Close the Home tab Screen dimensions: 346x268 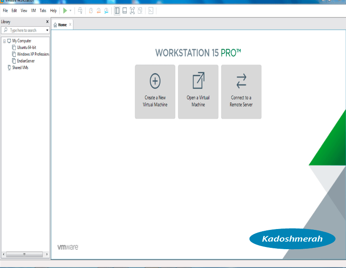coord(70,25)
